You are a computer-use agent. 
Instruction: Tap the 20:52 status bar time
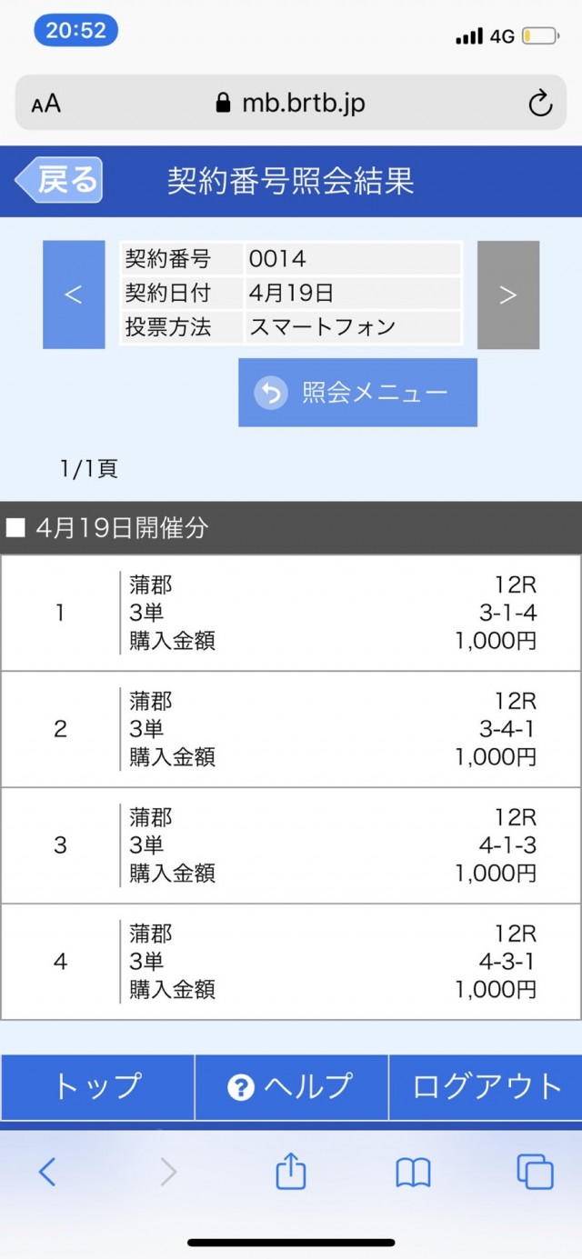pyautogui.click(x=76, y=31)
